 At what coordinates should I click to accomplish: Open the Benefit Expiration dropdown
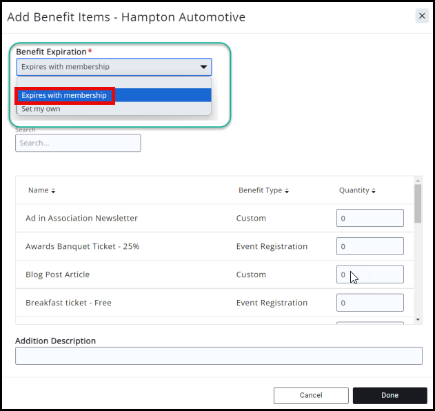pyautogui.click(x=114, y=67)
